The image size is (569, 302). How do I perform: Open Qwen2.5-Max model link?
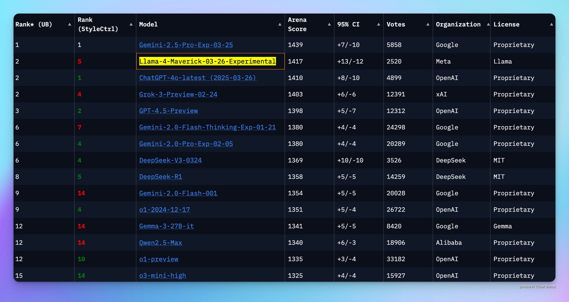pos(160,243)
